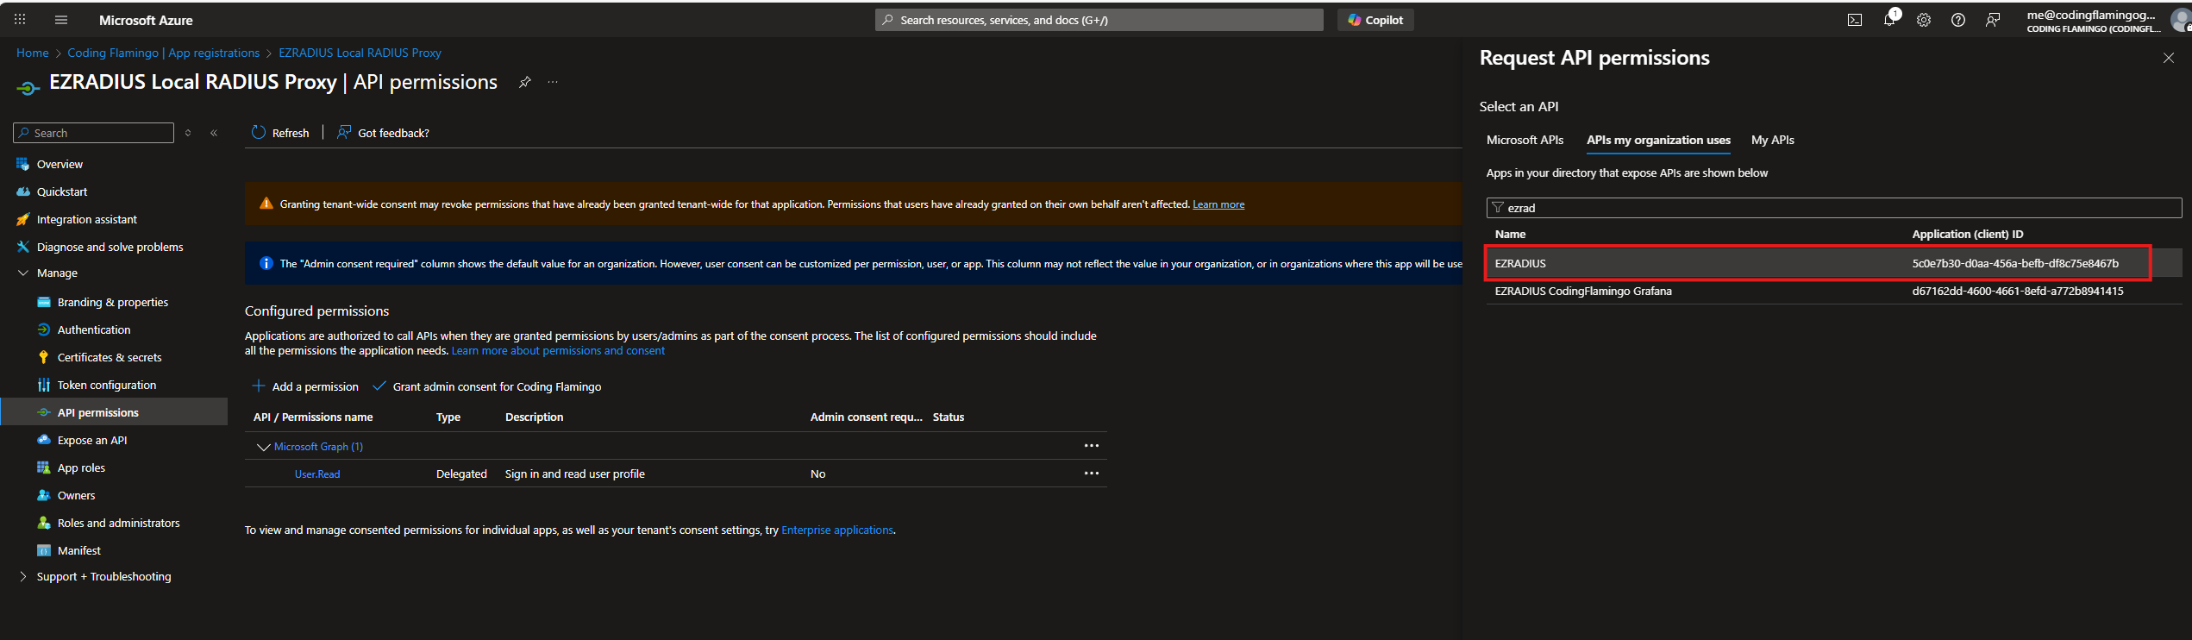Screen dimensions: 2192x640
Task: Open Integration assistant
Action: [x=86, y=219]
